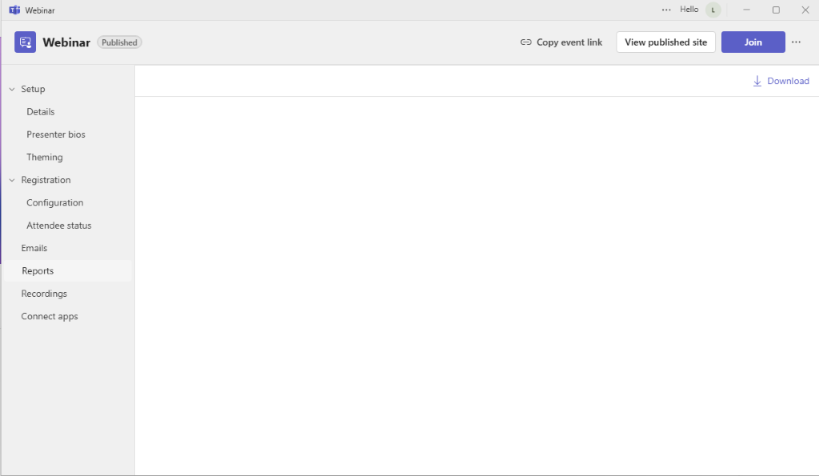This screenshot has width=819, height=476.
Task: Select Reports in the sidebar
Action: [x=68, y=270]
